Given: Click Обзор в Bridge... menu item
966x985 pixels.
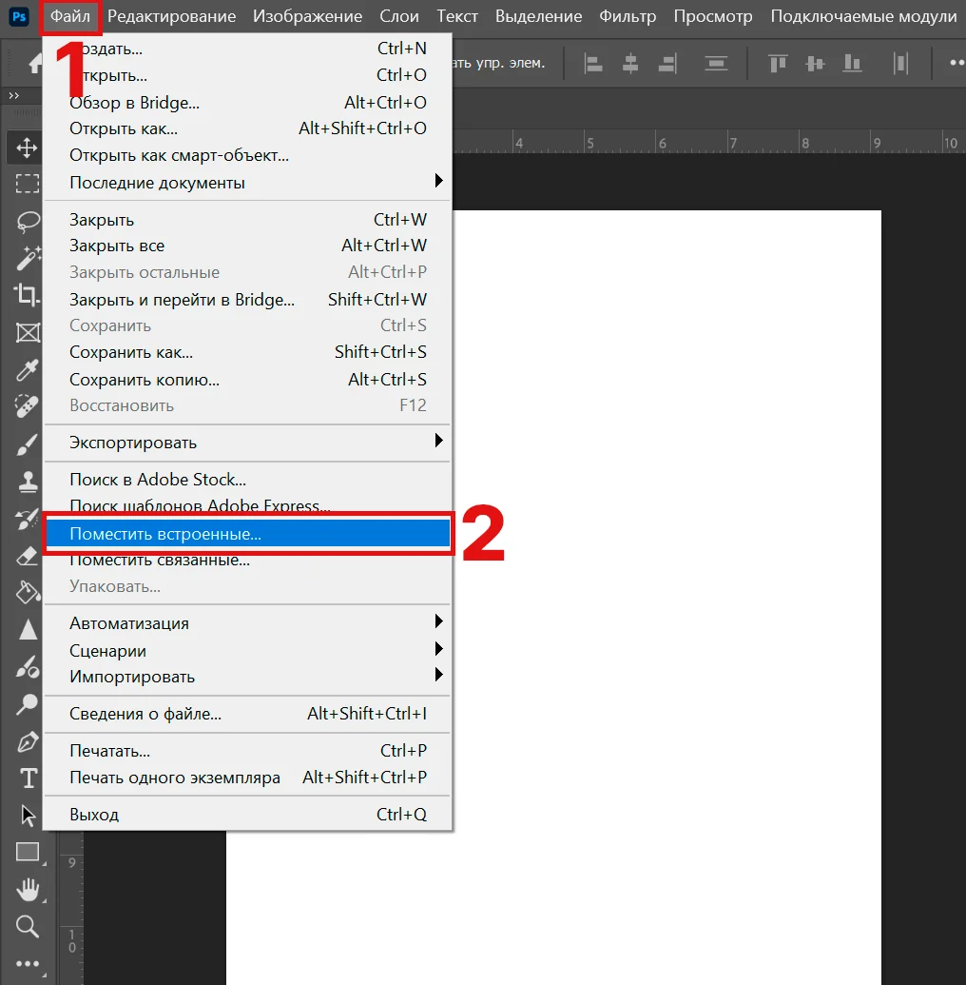Looking at the screenshot, I should pyautogui.click(x=247, y=103).
